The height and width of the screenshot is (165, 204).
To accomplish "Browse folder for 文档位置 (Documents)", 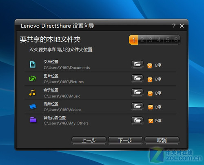I will coord(137,64).
